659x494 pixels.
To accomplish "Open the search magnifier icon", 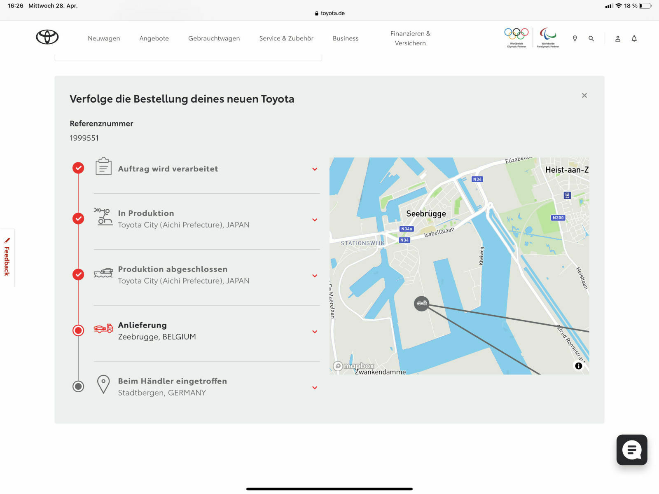I will pos(591,38).
